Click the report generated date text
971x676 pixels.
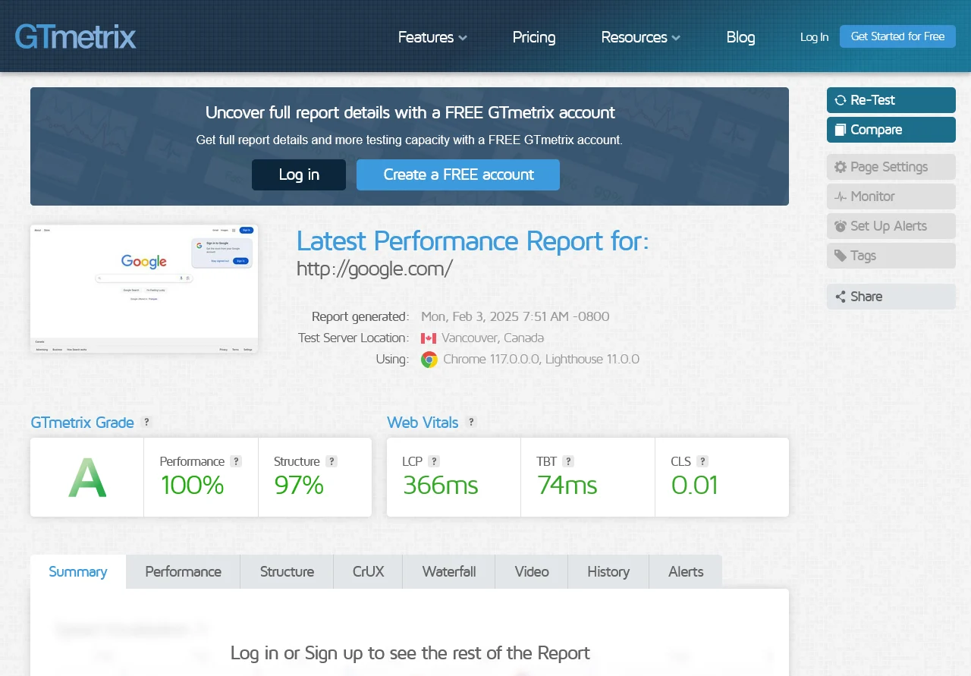point(515,316)
